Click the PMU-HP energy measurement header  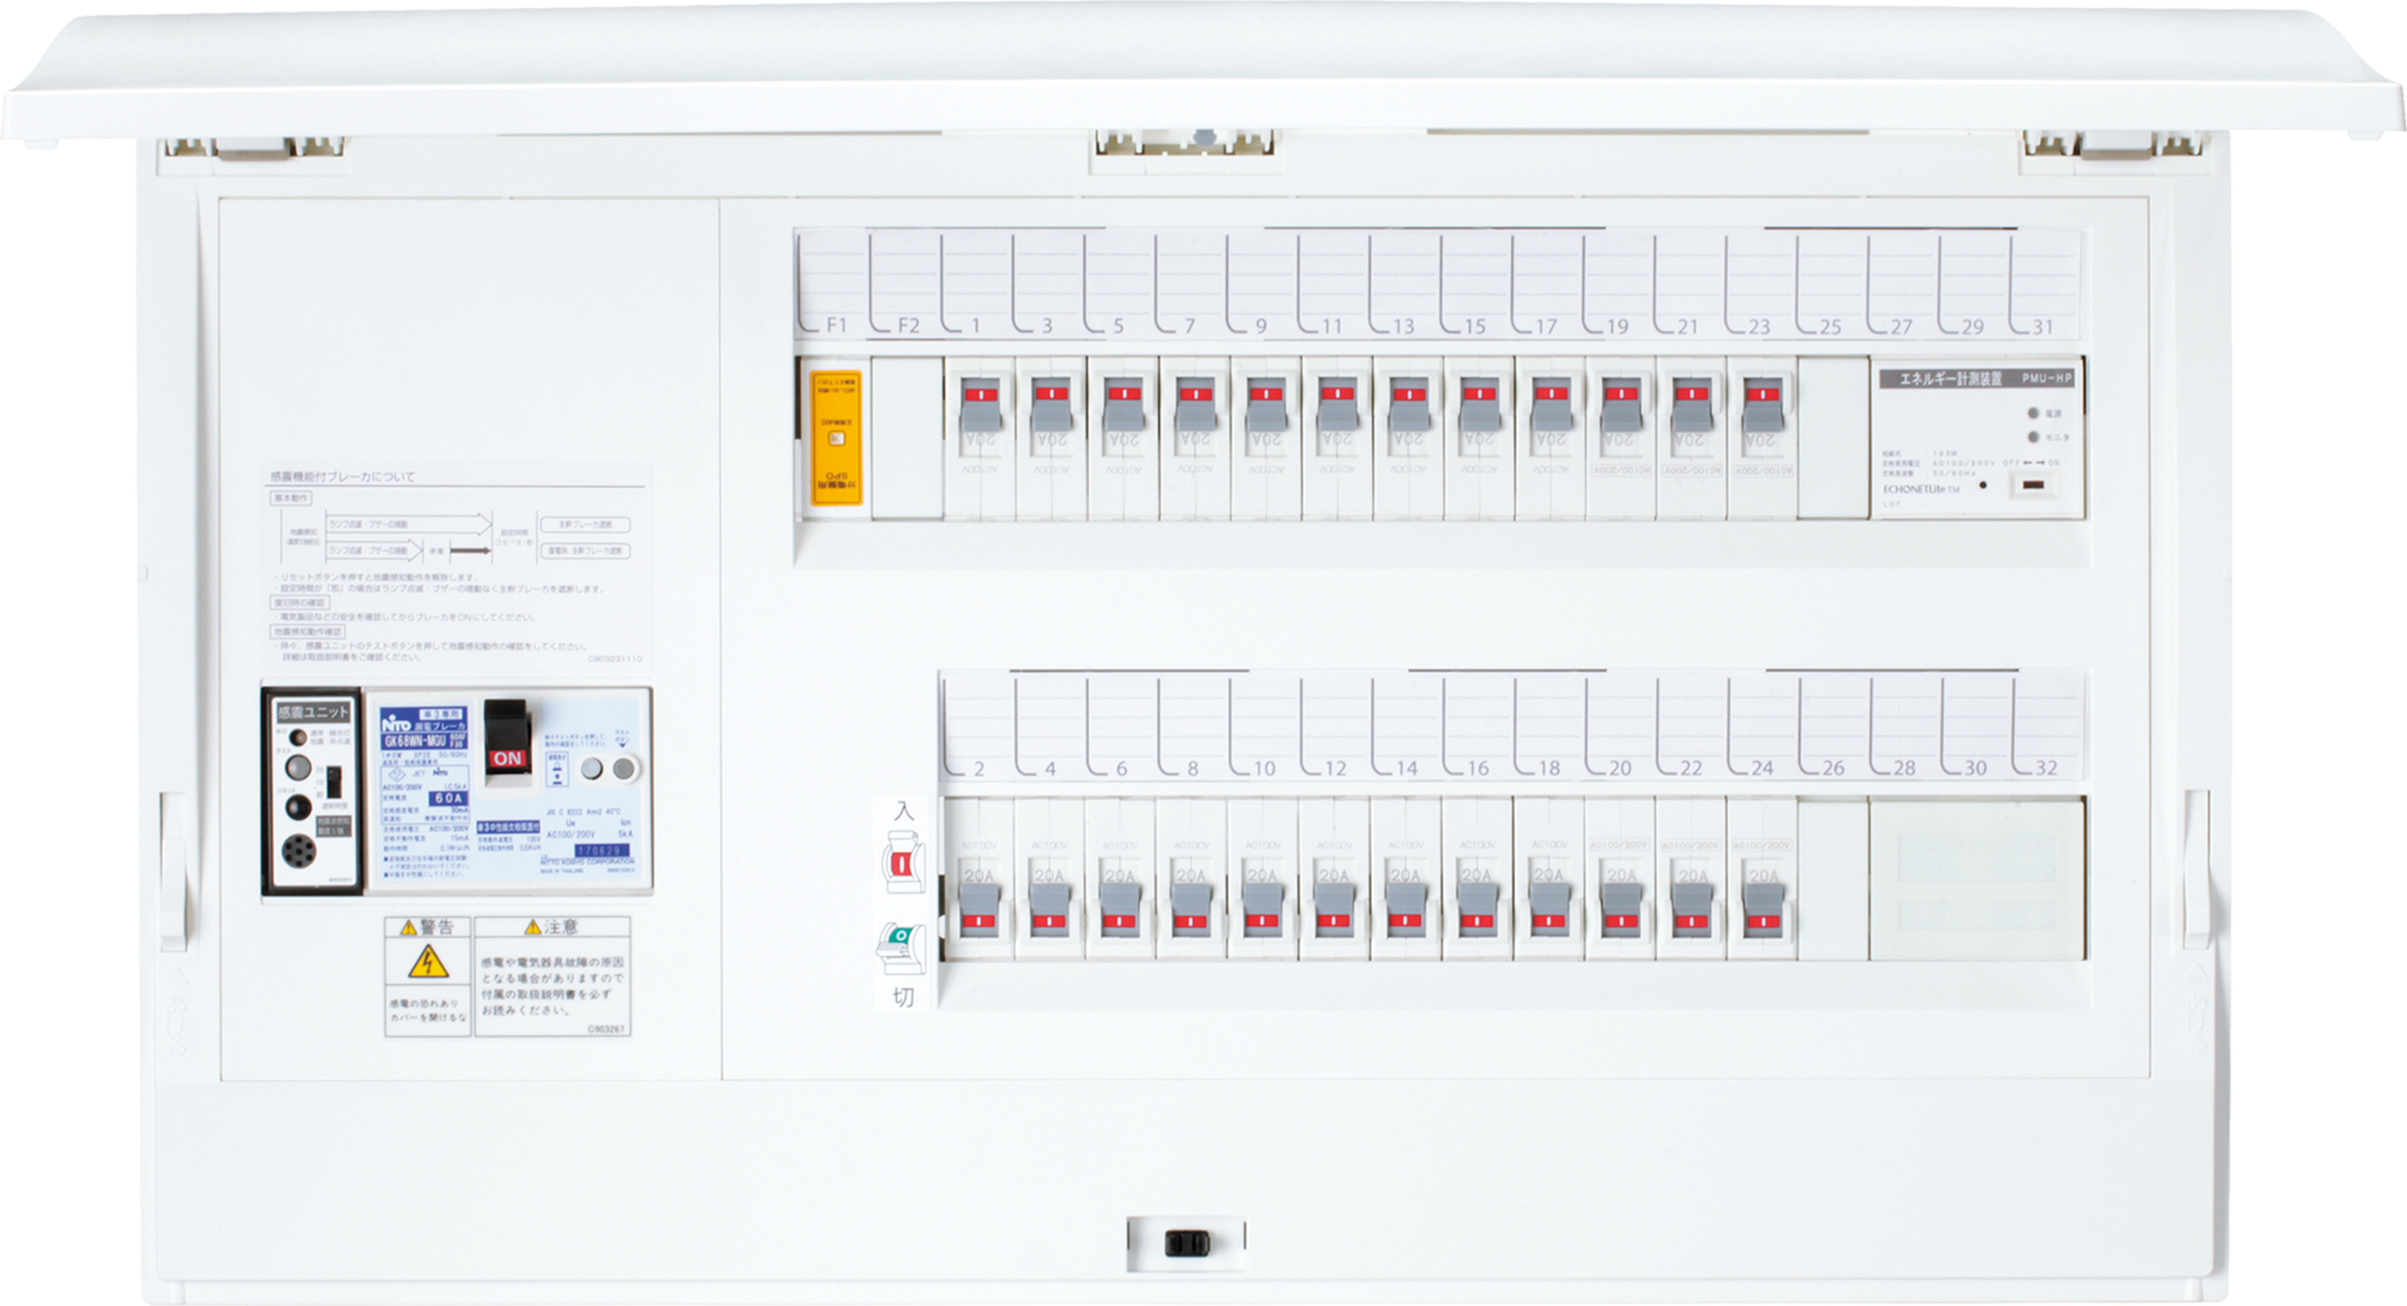tap(1977, 378)
